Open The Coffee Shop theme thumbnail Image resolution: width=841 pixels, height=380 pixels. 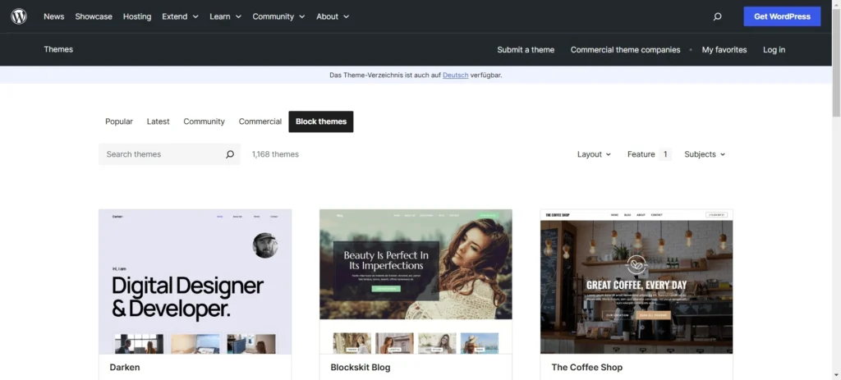click(636, 282)
